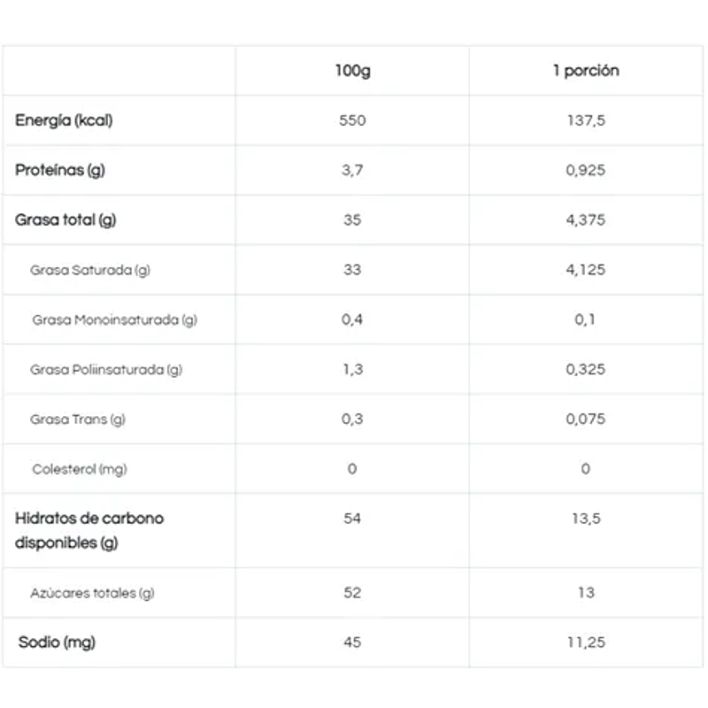Click the "Azúcares totales (g)" label
This screenshot has width=708, height=708.
click(92, 593)
